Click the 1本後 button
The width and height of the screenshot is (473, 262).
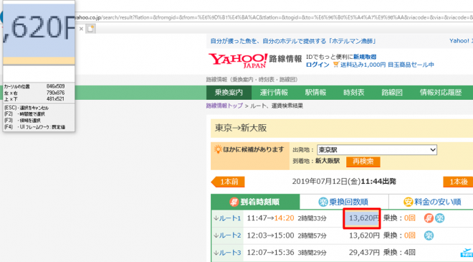click(458, 182)
